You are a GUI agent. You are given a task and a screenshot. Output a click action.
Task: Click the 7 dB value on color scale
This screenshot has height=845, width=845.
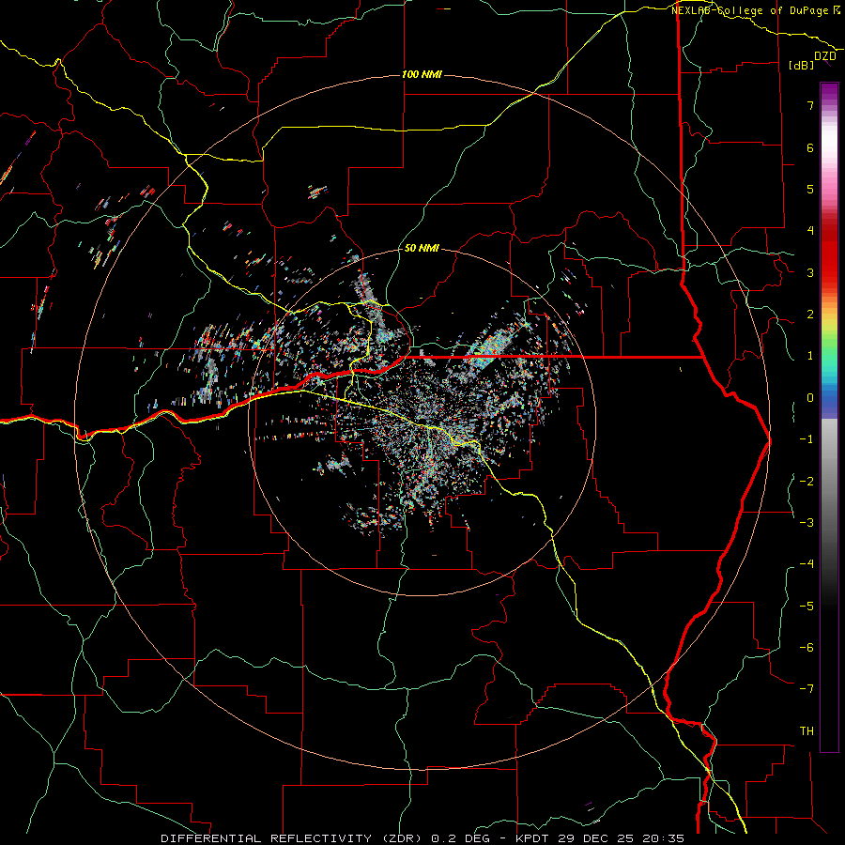pyautogui.click(x=810, y=105)
